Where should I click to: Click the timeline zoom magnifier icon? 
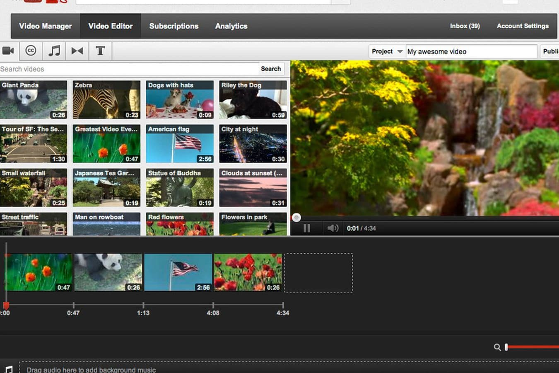pyautogui.click(x=497, y=347)
